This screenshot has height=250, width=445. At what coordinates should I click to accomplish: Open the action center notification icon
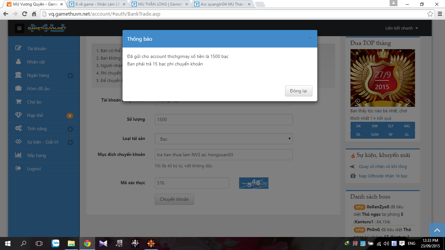402,243
